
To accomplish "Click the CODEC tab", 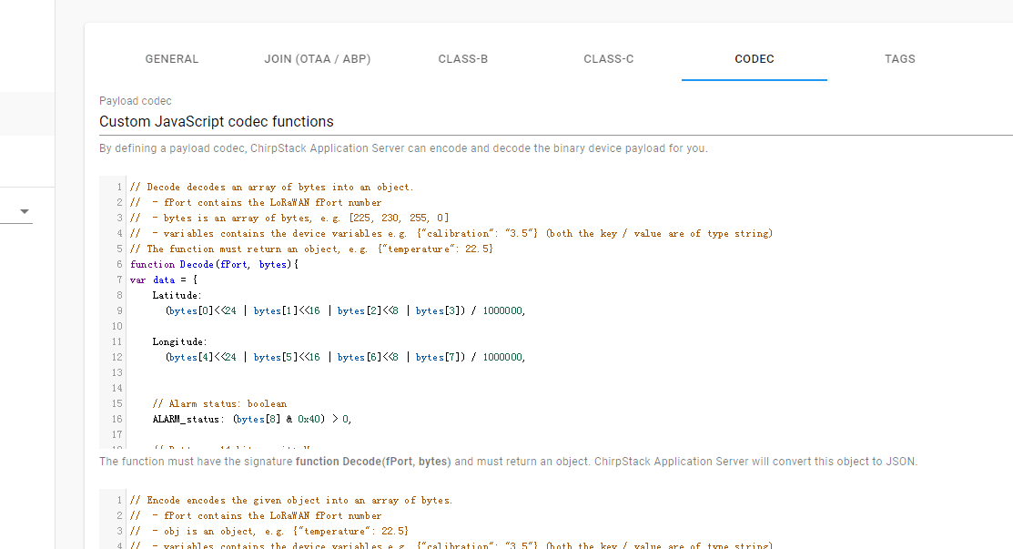I will 754,59.
